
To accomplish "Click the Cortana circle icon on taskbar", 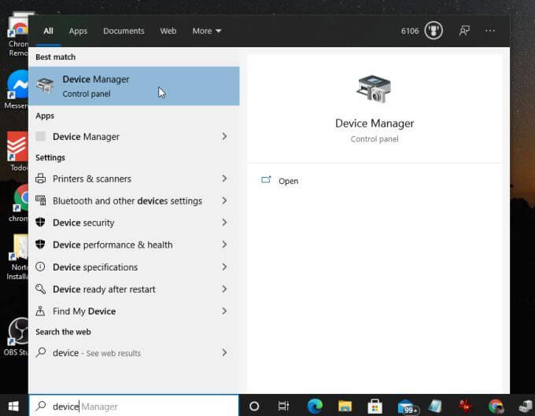I will point(254,406).
